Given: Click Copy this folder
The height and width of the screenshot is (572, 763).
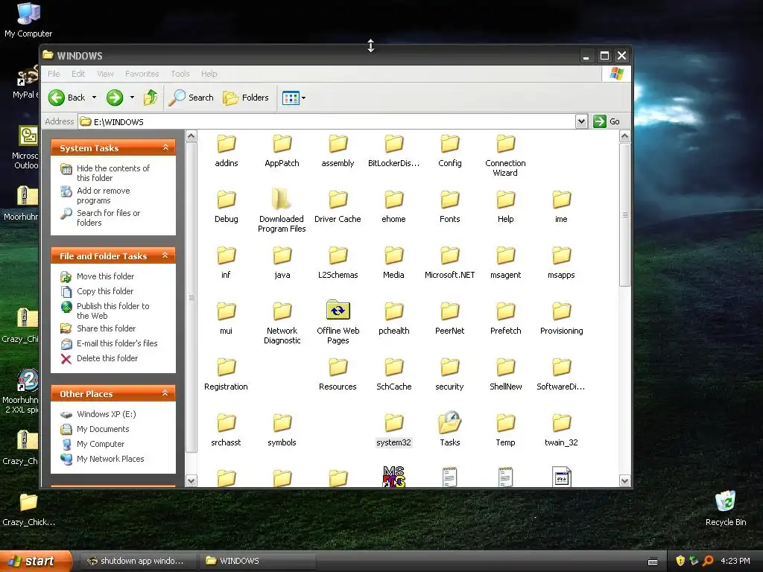Looking at the screenshot, I should (105, 291).
